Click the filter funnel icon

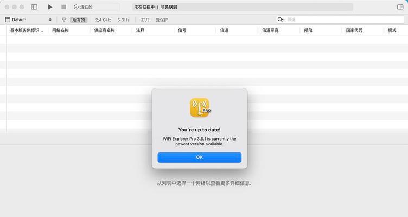[x=64, y=20]
